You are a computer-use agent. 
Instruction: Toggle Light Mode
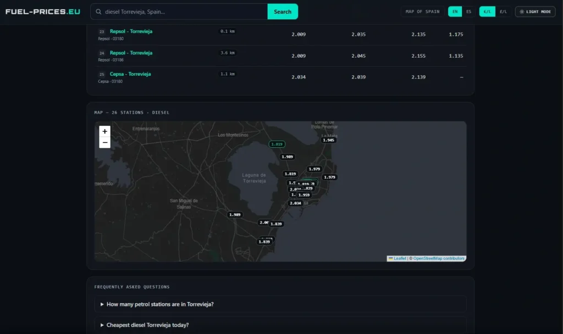coord(535,12)
